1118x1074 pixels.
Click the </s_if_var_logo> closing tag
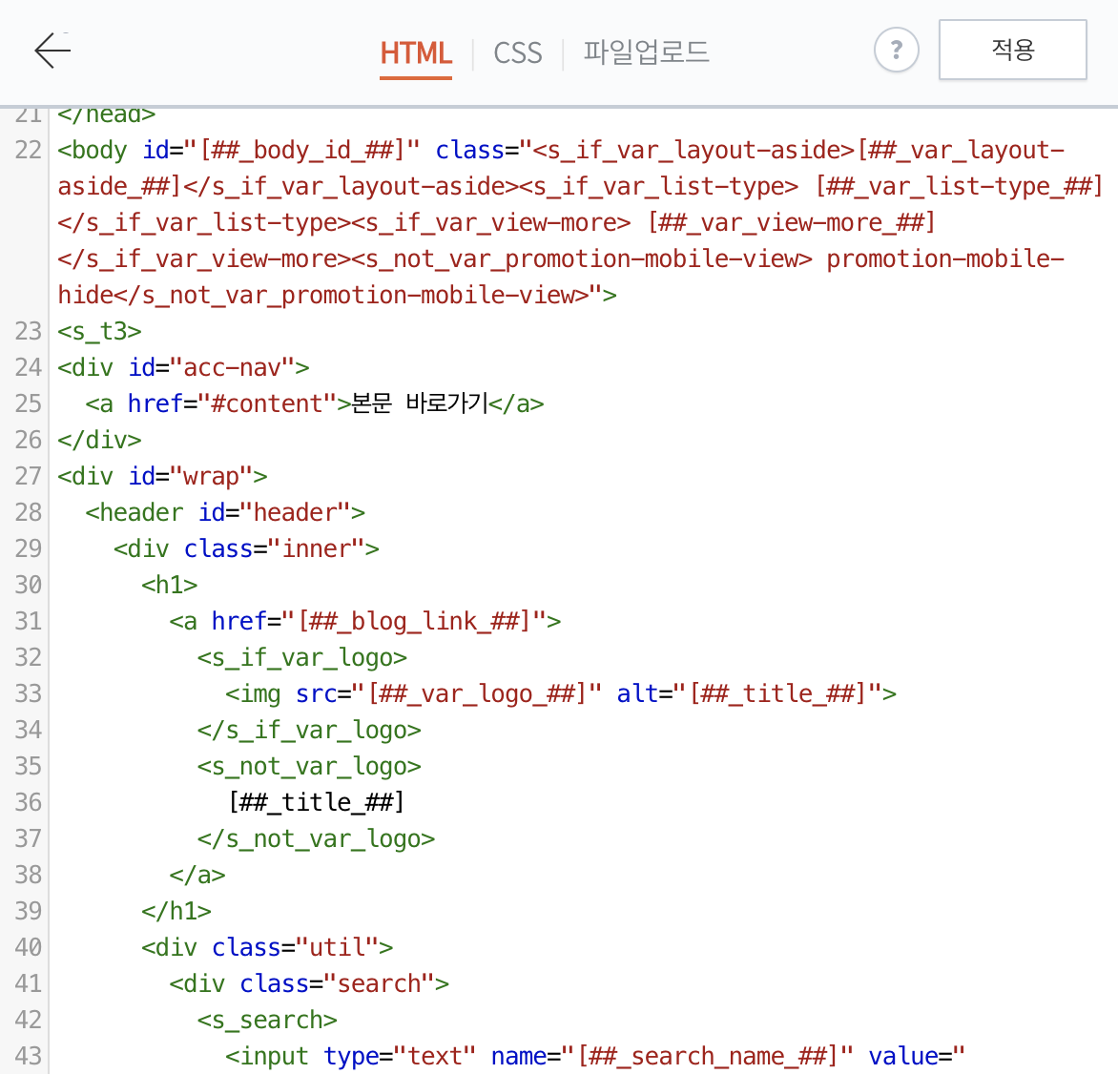[309, 731]
